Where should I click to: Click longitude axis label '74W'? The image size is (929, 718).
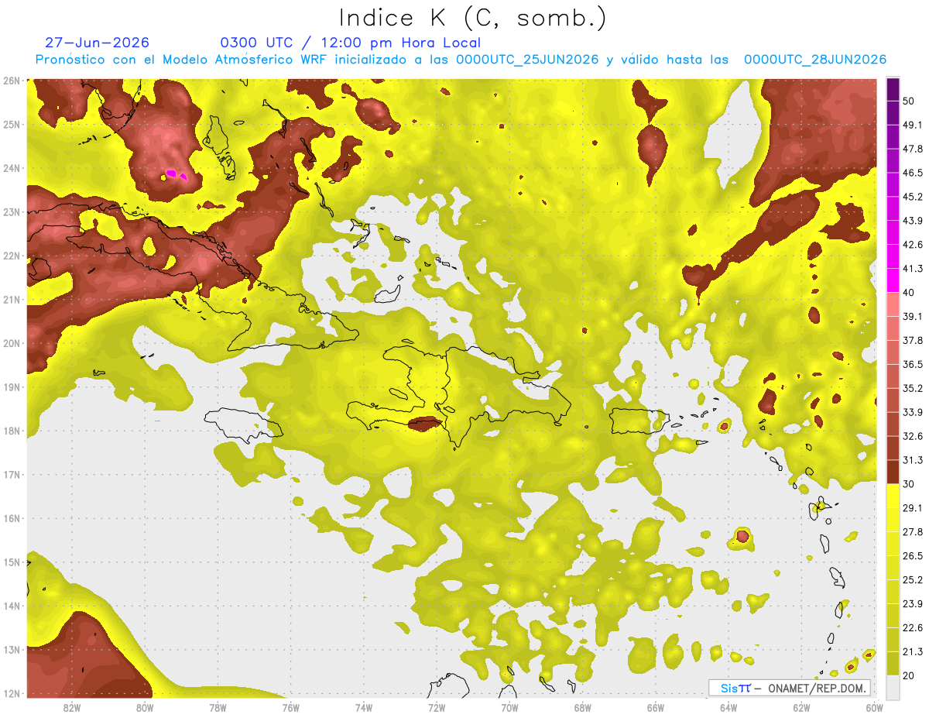(x=364, y=707)
